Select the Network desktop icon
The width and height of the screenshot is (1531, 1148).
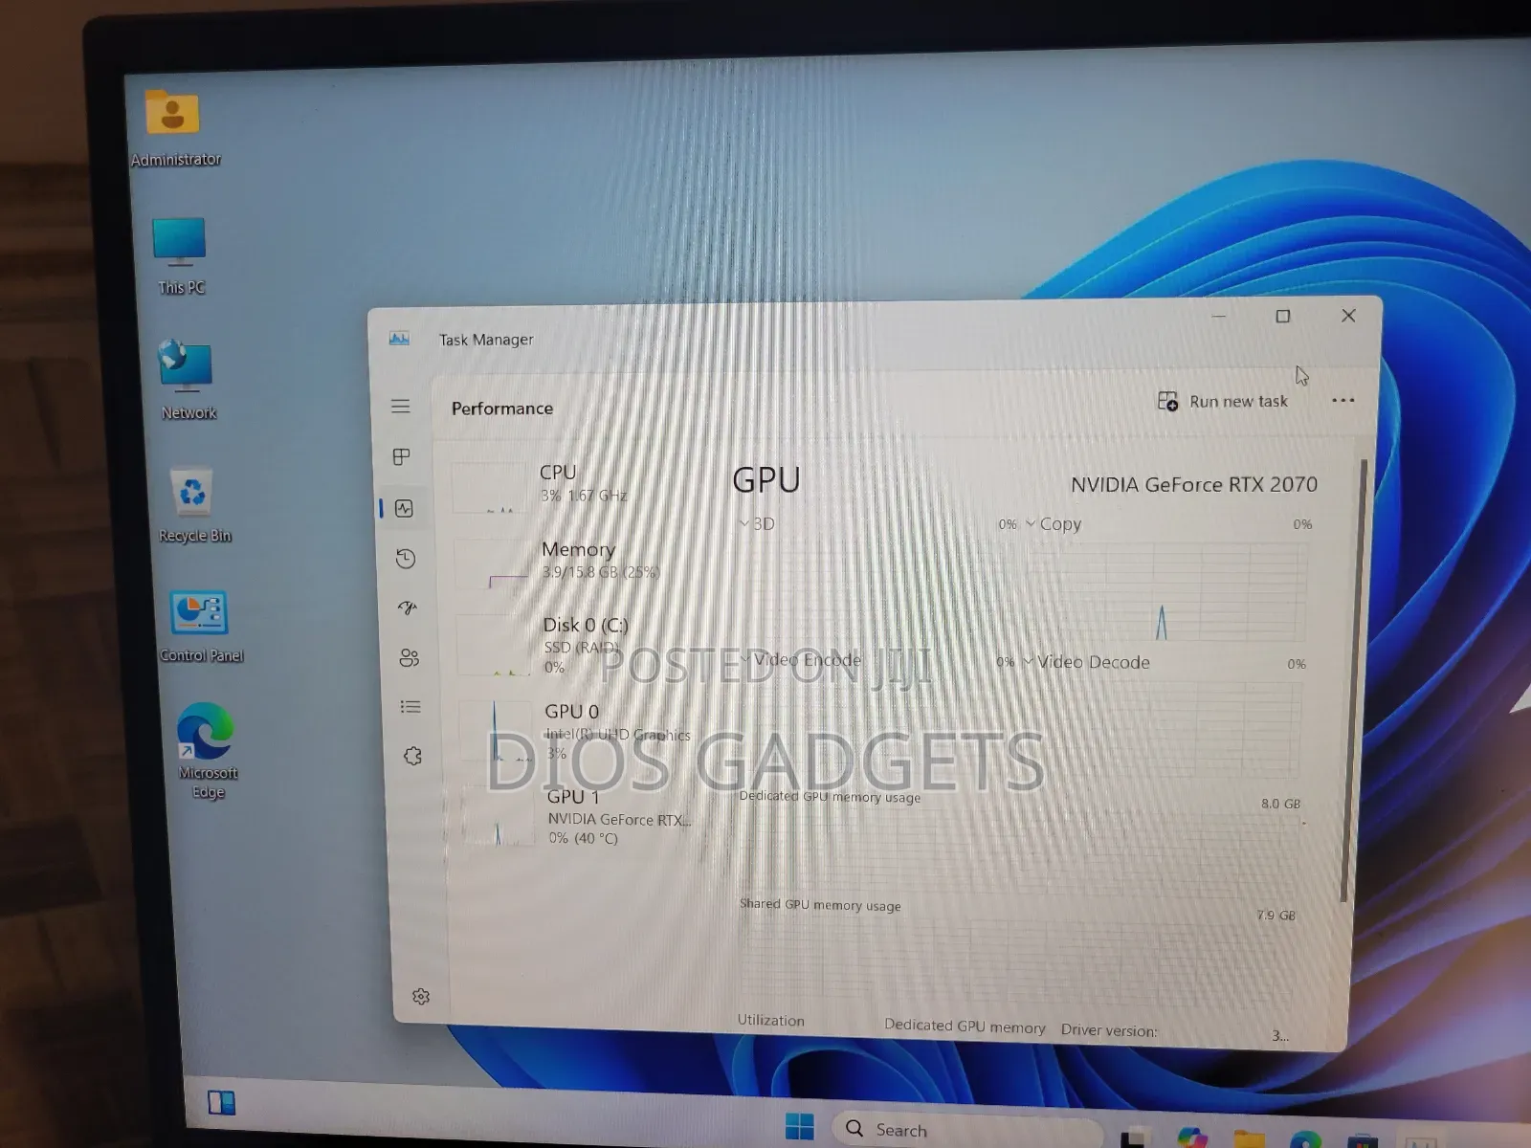coord(188,381)
